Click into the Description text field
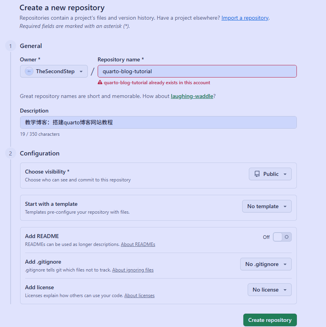This screenshot has height=327, width=326. [x=158, y=122]
